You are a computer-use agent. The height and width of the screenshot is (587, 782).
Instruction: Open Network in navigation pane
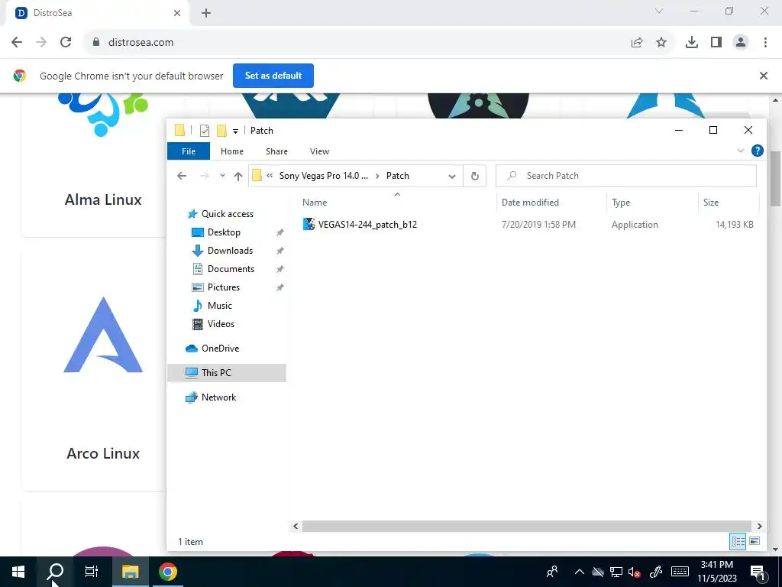click(x=218, y=397)
